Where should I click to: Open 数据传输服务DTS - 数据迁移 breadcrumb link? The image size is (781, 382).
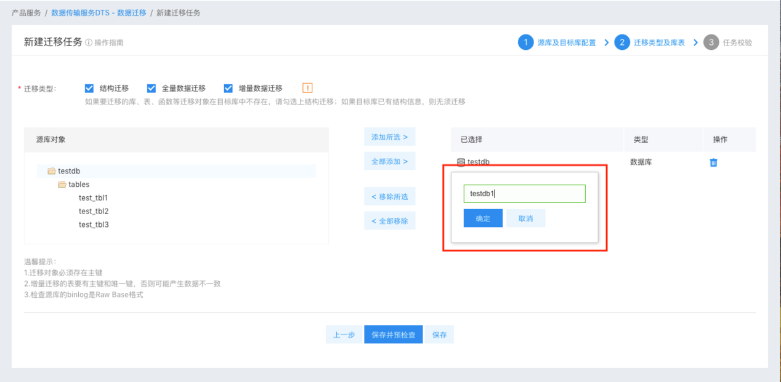coord(99,12)
